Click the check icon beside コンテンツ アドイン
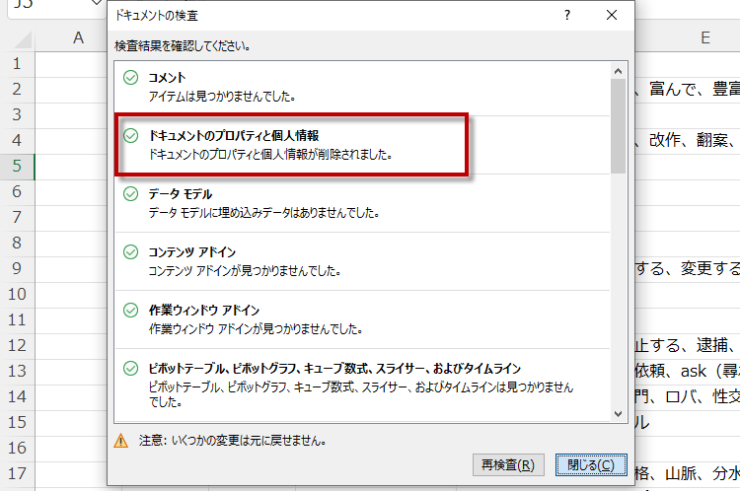 point(130,252)
